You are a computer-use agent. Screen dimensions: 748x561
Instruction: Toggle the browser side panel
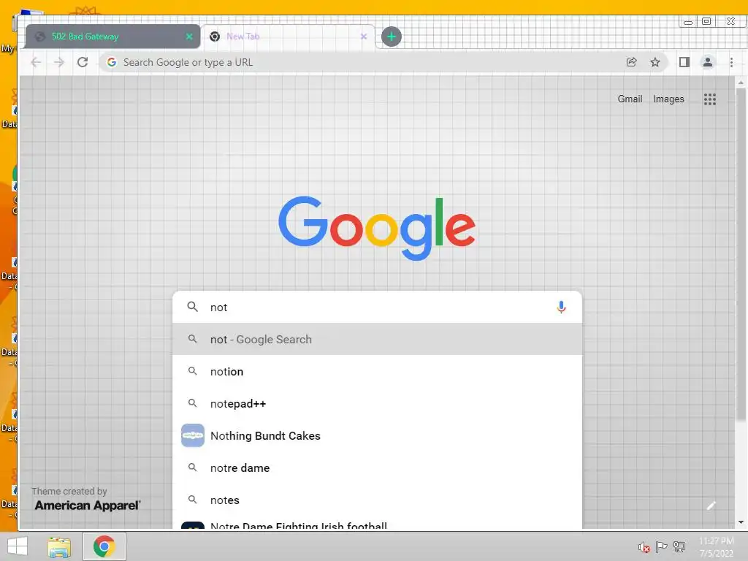[684, 62]
